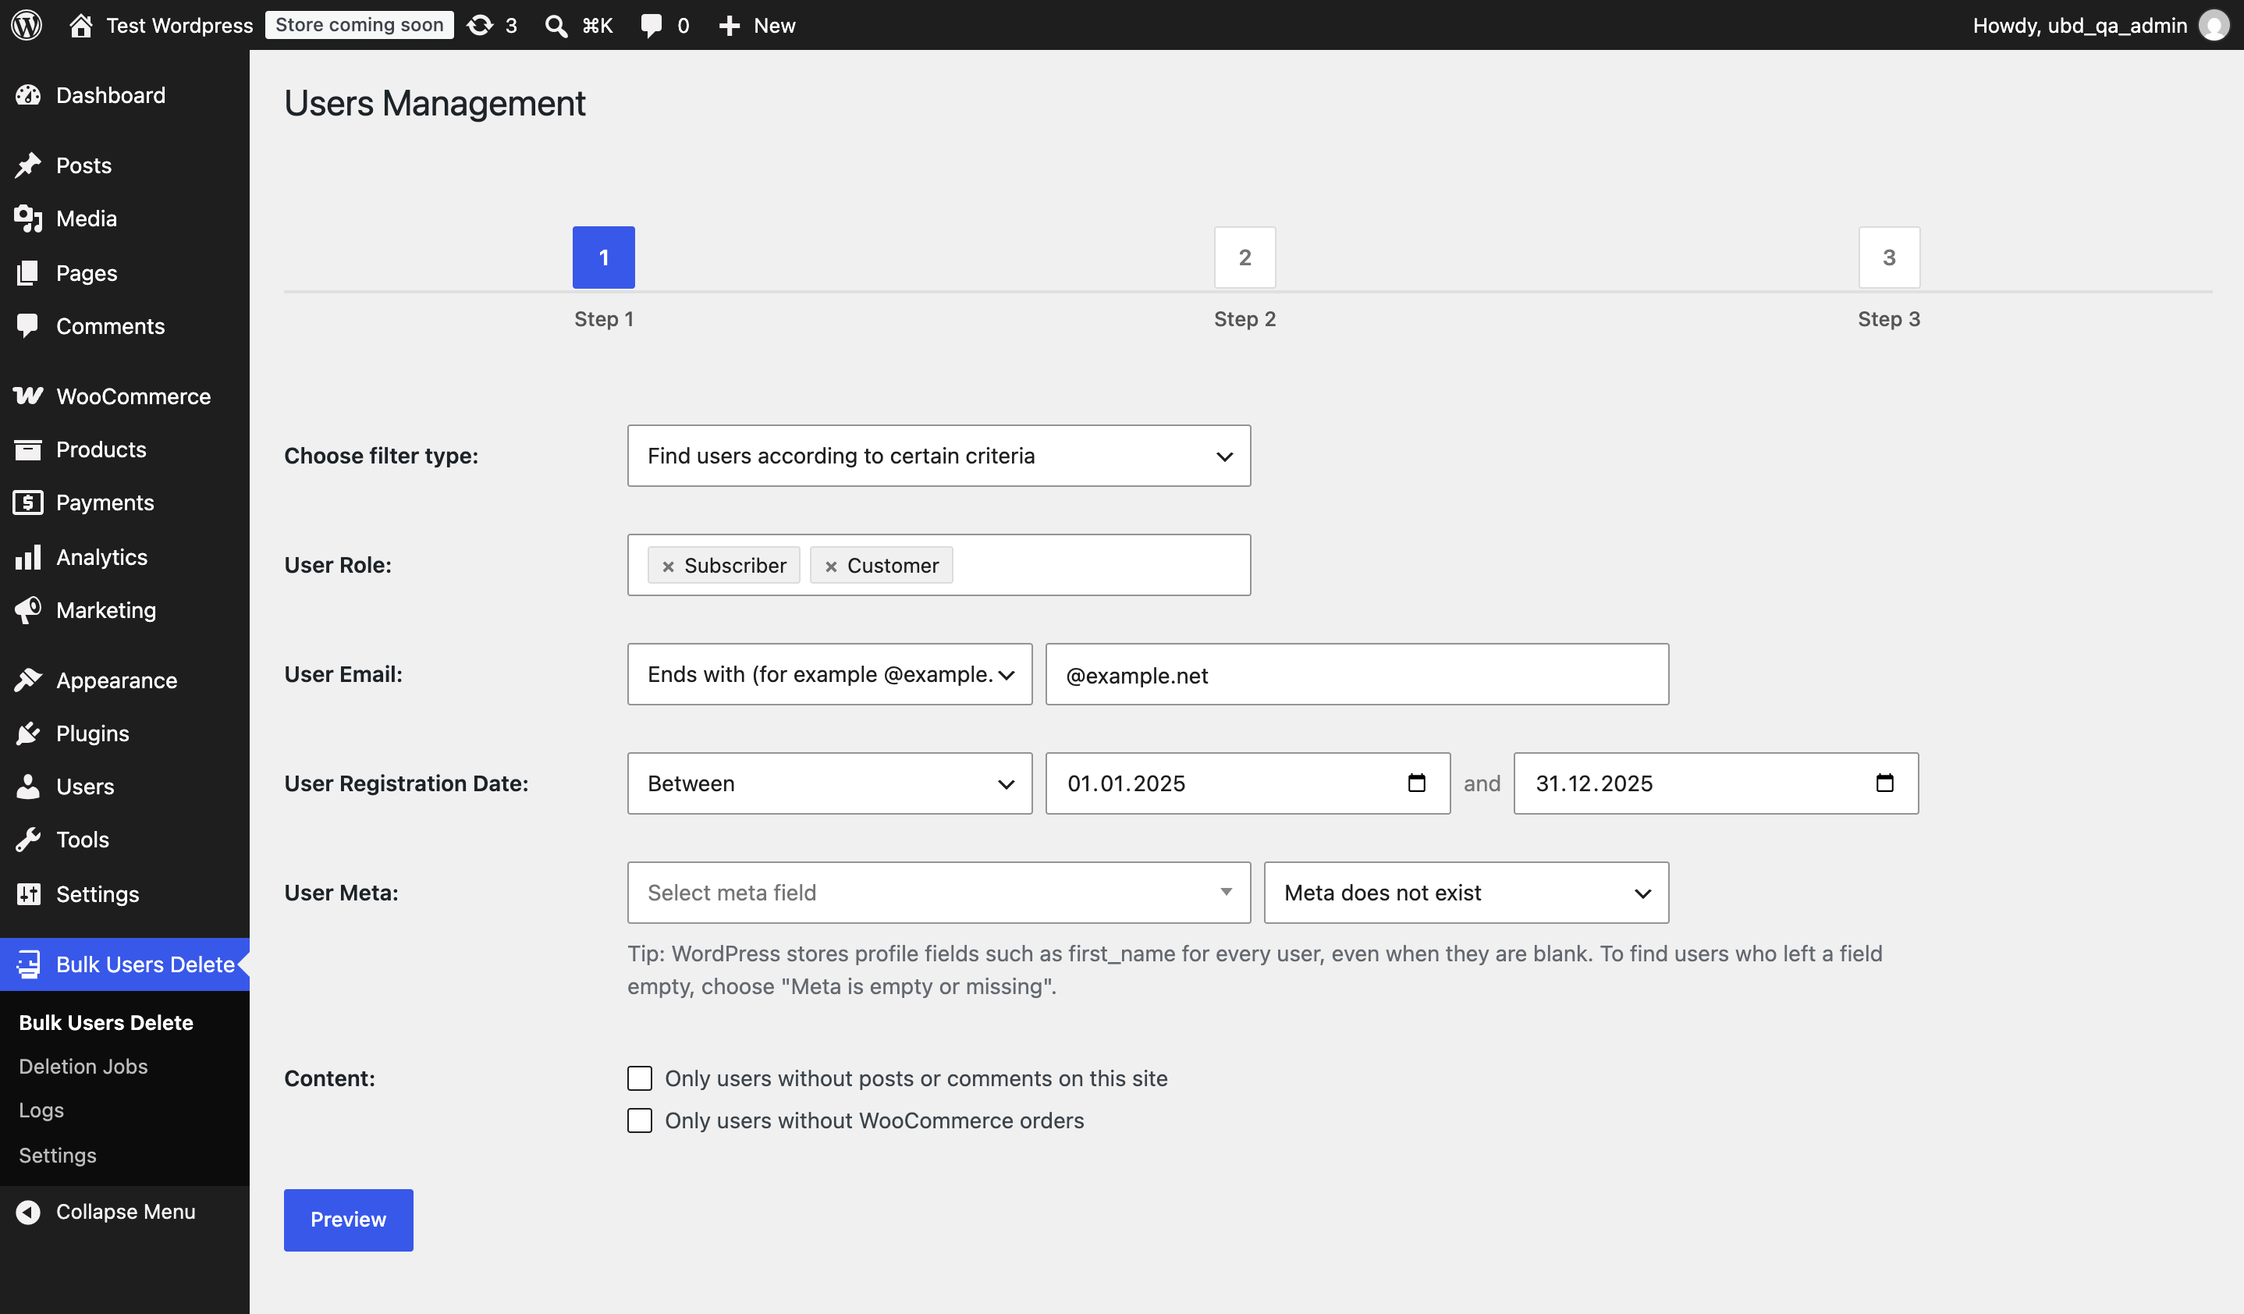Go to the Appearance menu item
2244x1314 pixels.
(125, 680)
